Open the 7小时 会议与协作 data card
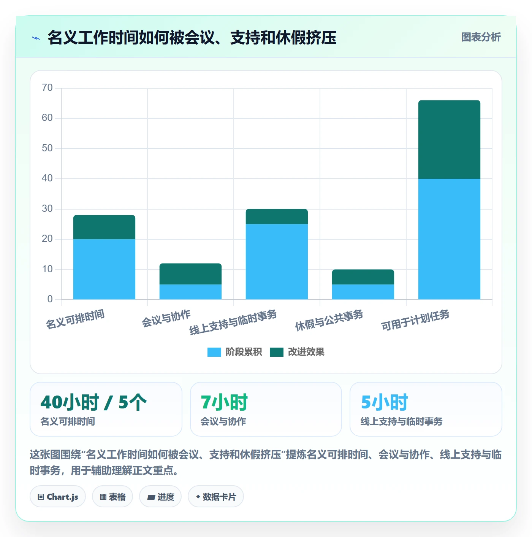The height and width of the screenshot is (537, 532). 266,409
